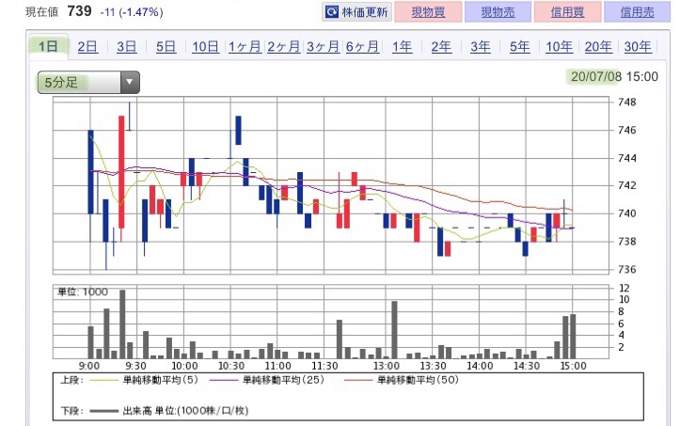Switch to the 3日 chart range
Viewport: 680px width, 426px height.
point(127,46)
